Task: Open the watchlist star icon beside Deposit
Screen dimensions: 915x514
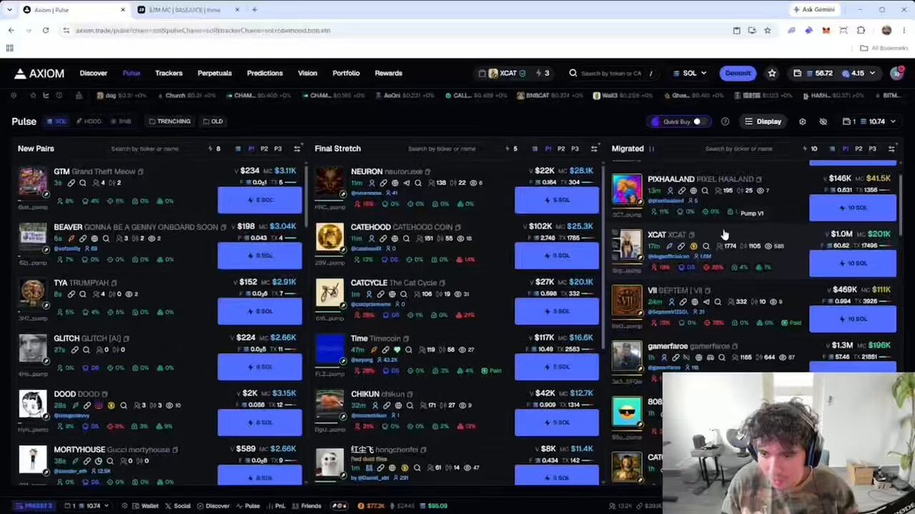Action: point(772,73)
